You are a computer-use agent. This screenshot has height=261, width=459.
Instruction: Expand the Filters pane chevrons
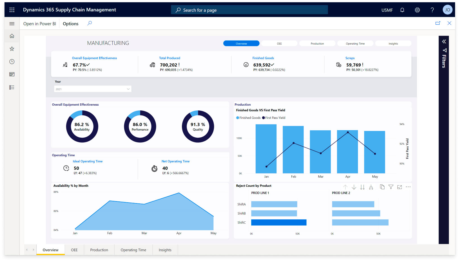point(444,42)
